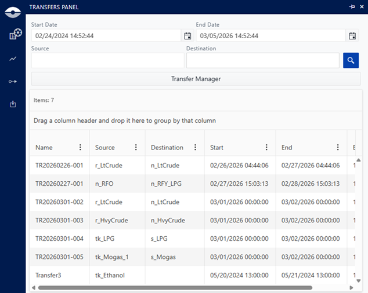Screen dimensions: 368x293
Task: Open the Start column options menu
Action: [x=266, y=148]
